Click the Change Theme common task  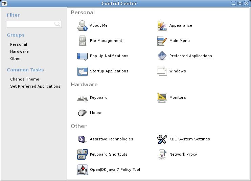(25, 79)
